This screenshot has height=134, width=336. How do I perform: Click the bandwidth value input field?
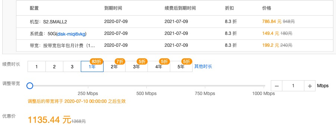293,86
